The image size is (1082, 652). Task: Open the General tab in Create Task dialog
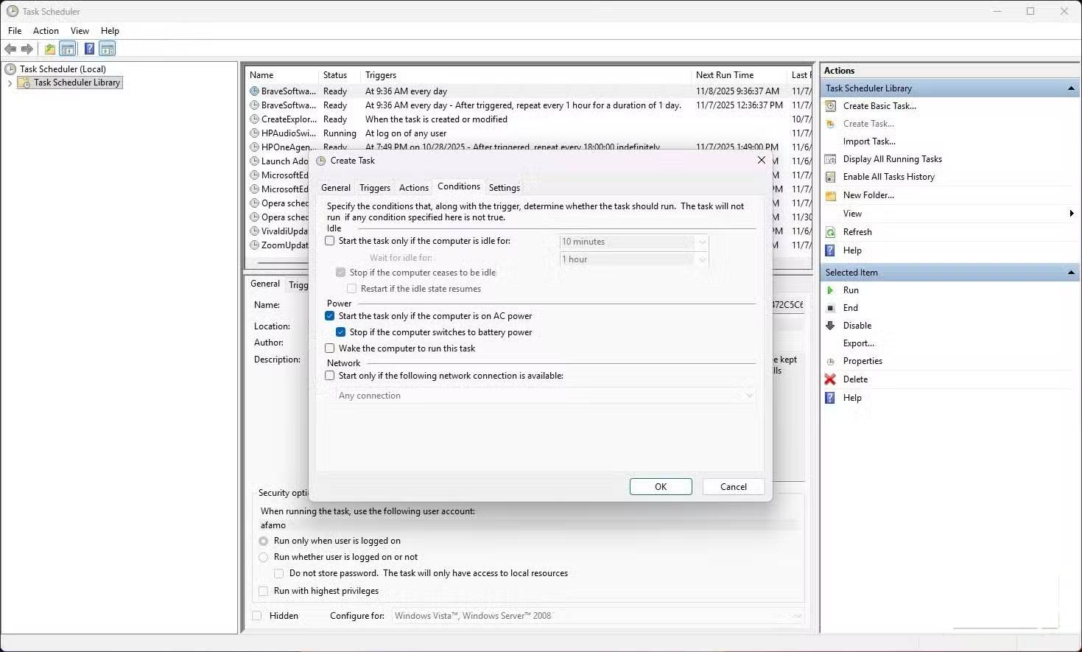pos(336,188)
